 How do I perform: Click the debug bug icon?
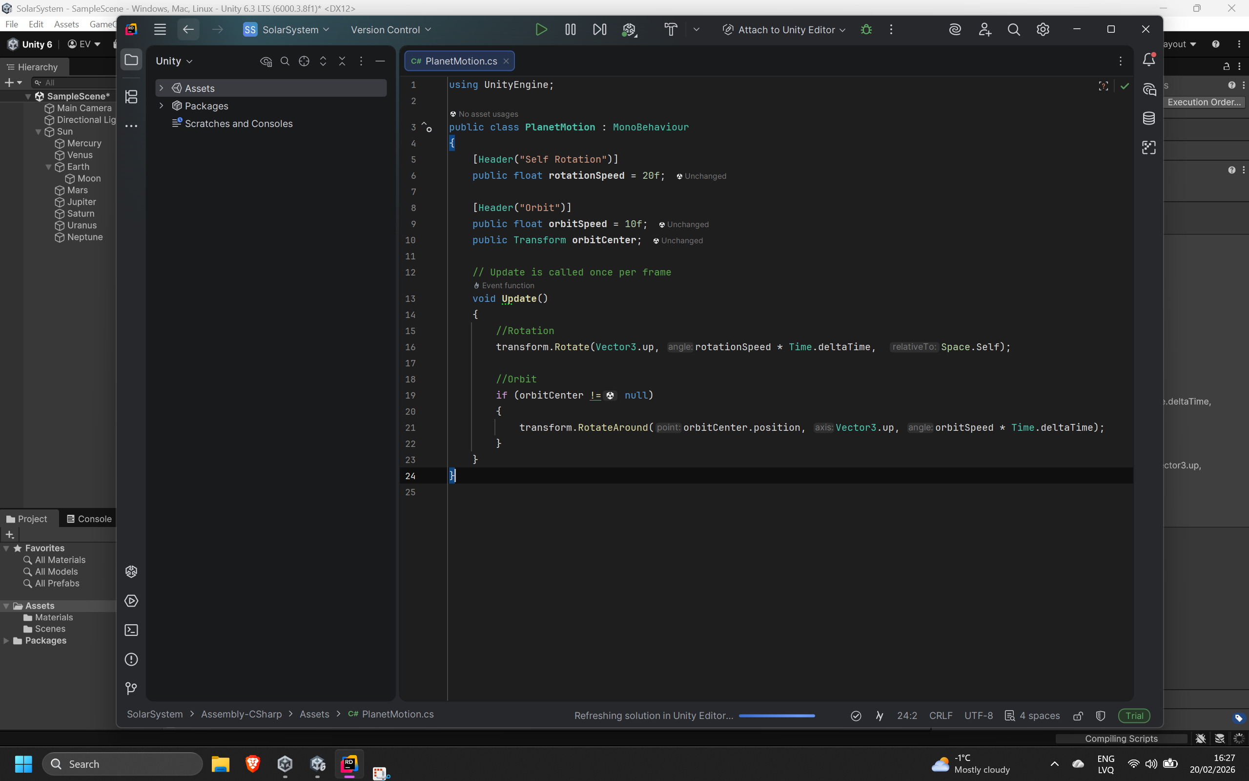click(866, 29)
